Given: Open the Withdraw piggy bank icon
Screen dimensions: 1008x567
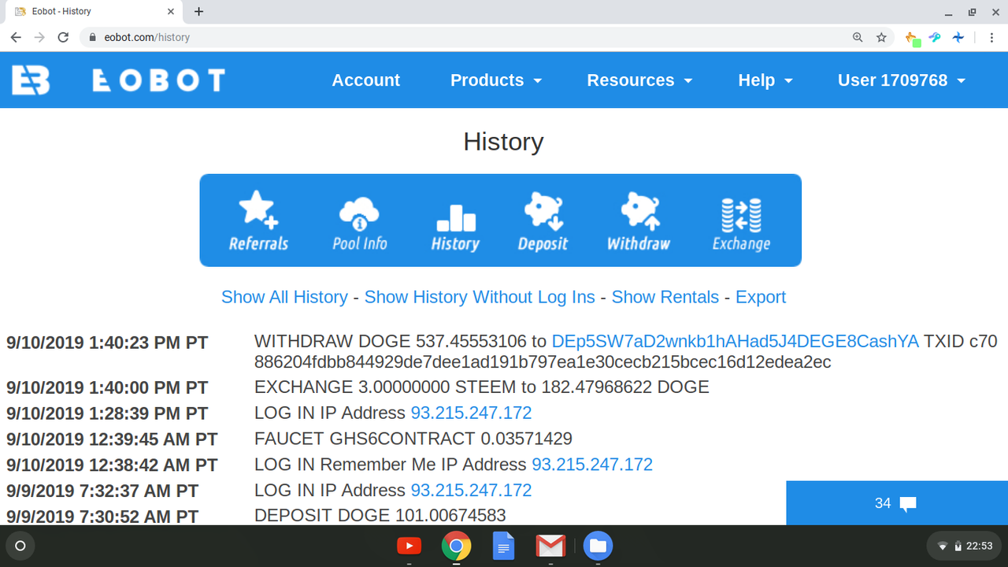Looking at the screenshot, I should [639, 220].
